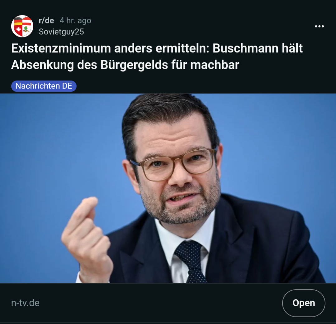This screenshot has width=336, height=324.
Task: Click the coat-of-arms community logo
Action: tap(22, 26)
